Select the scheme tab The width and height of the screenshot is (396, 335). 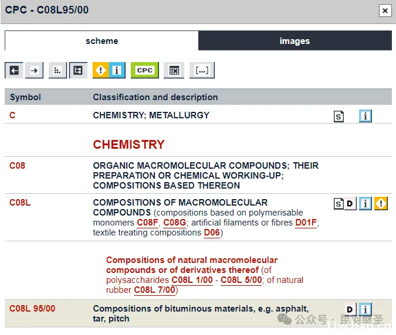(101, 41)
